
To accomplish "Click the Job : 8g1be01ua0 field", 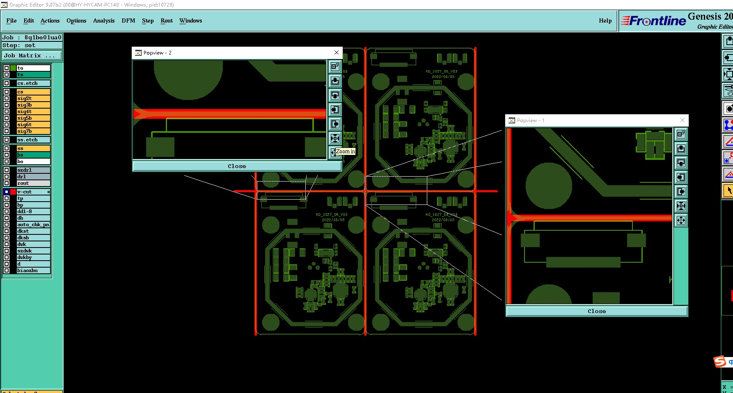I will pos(32,37).
